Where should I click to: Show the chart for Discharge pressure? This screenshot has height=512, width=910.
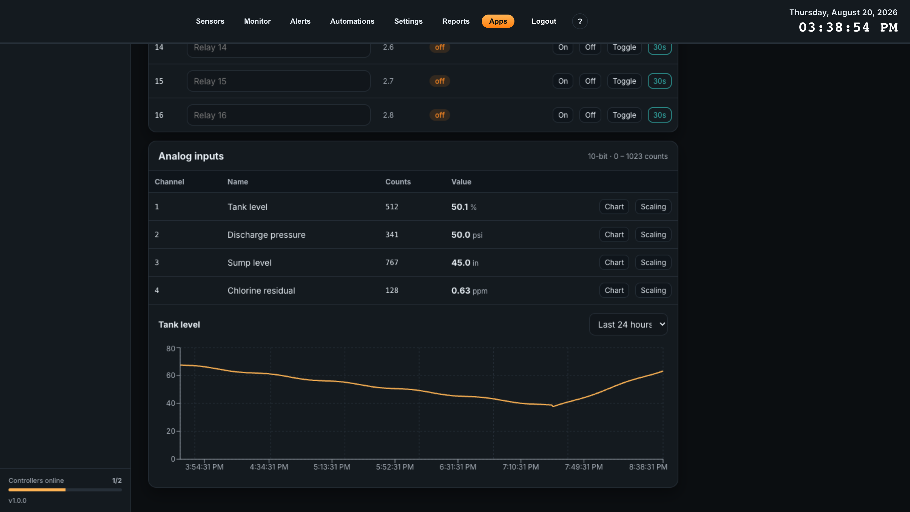[x=614, y=235]
